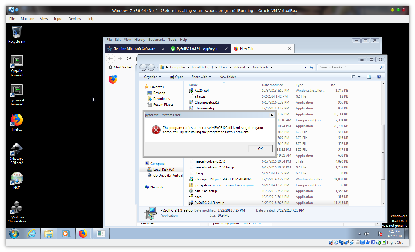Close the pysol.exe System Error dialog
The image size is (415, 252).
click(x=272, y=115)
